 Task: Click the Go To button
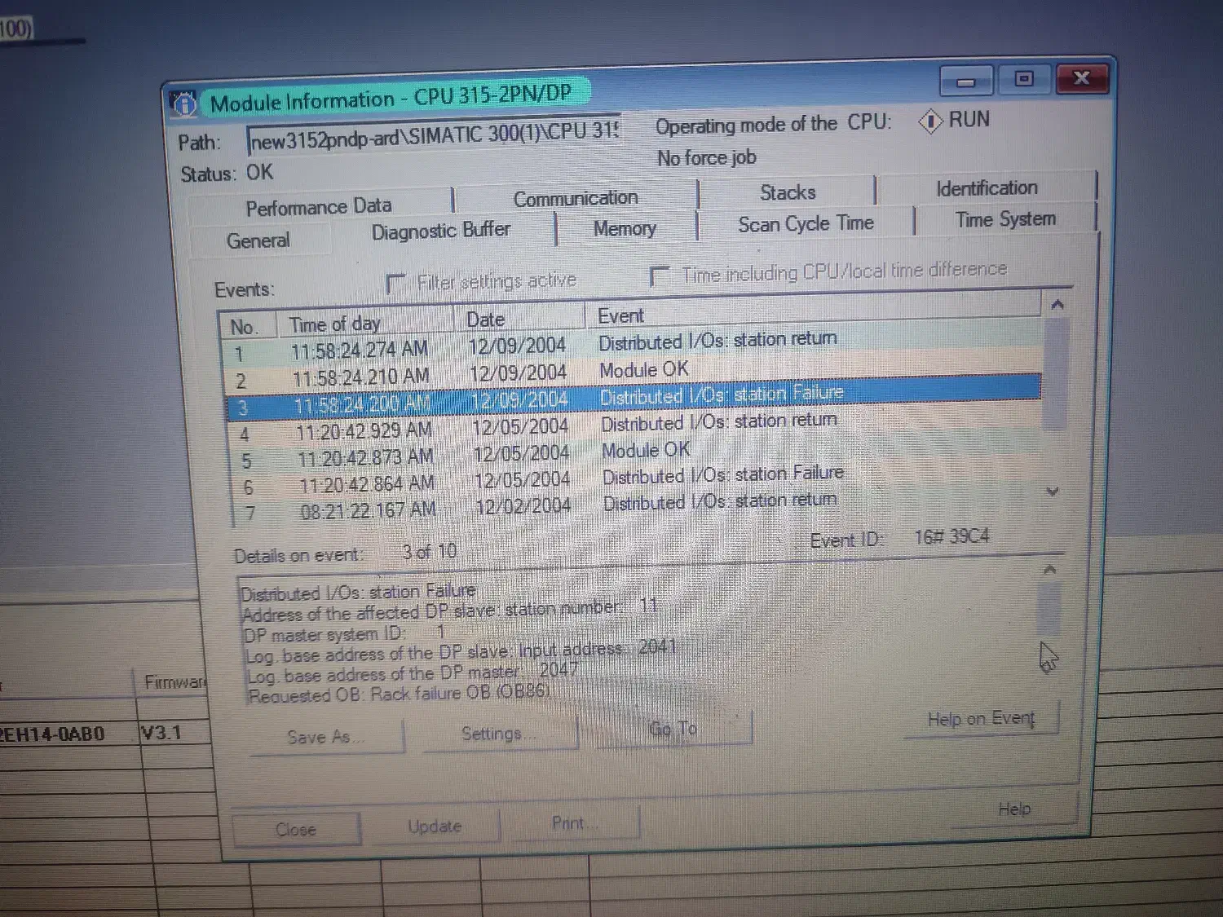coord(673,728)
